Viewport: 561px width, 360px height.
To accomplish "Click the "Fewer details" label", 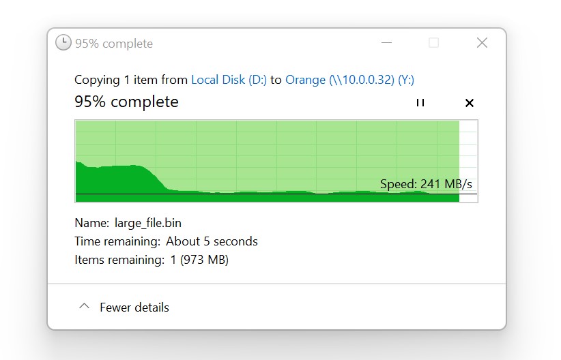I will 134,307.
